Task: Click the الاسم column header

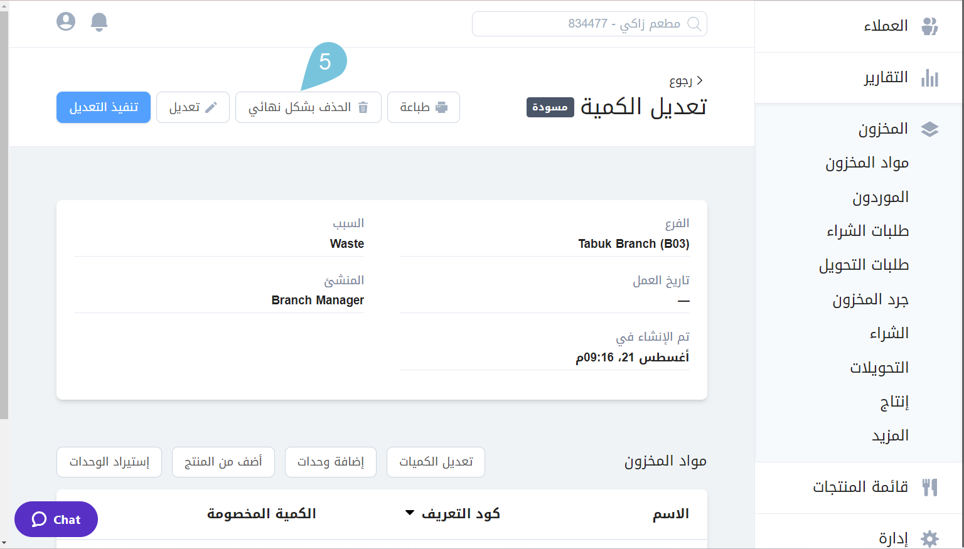Action: pyautogui.click(x=671, y=514)
